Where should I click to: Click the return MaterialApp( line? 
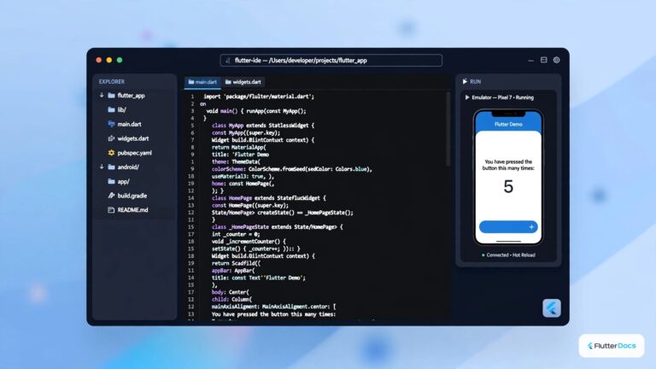(x=238, y=147)
